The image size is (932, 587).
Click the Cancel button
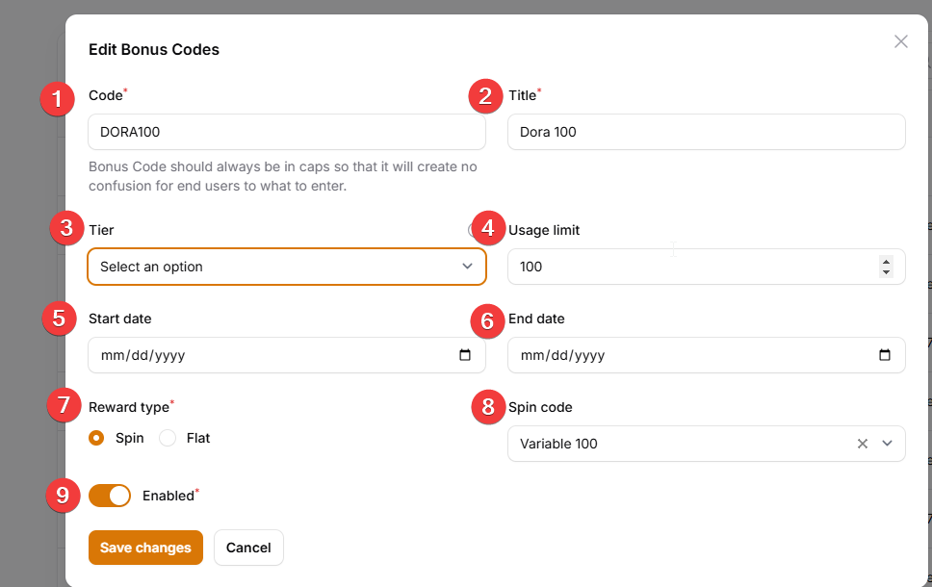[248, 548]
